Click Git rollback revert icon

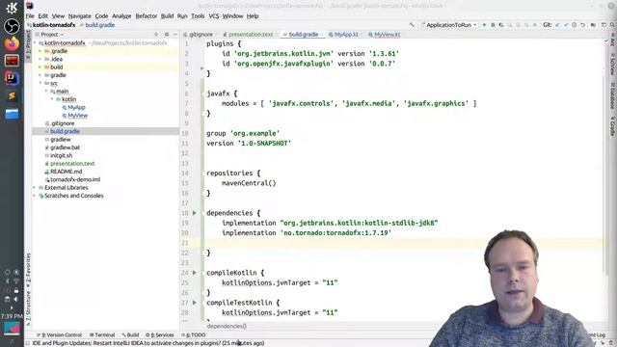click(582, 25)
